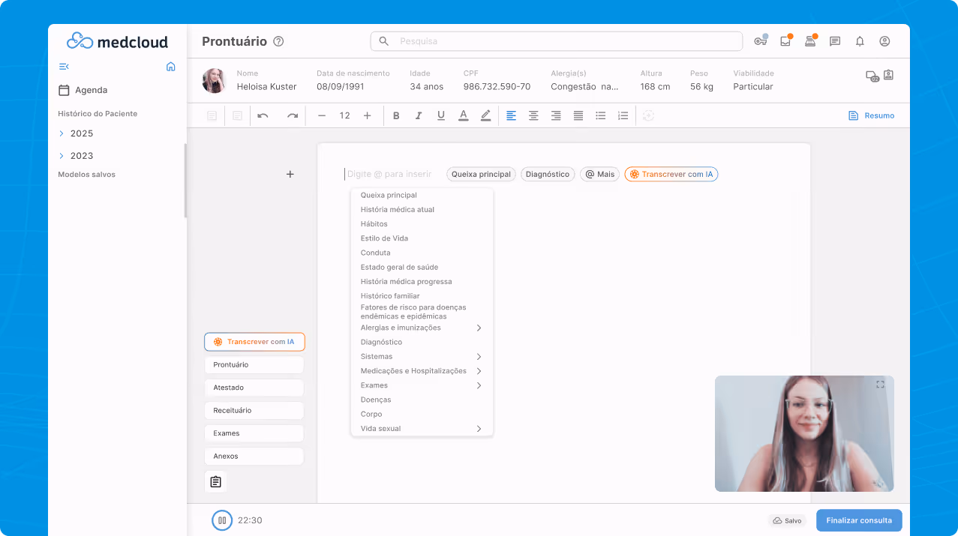
Task: Select the bulleted list icon
Action: [600, 115]
